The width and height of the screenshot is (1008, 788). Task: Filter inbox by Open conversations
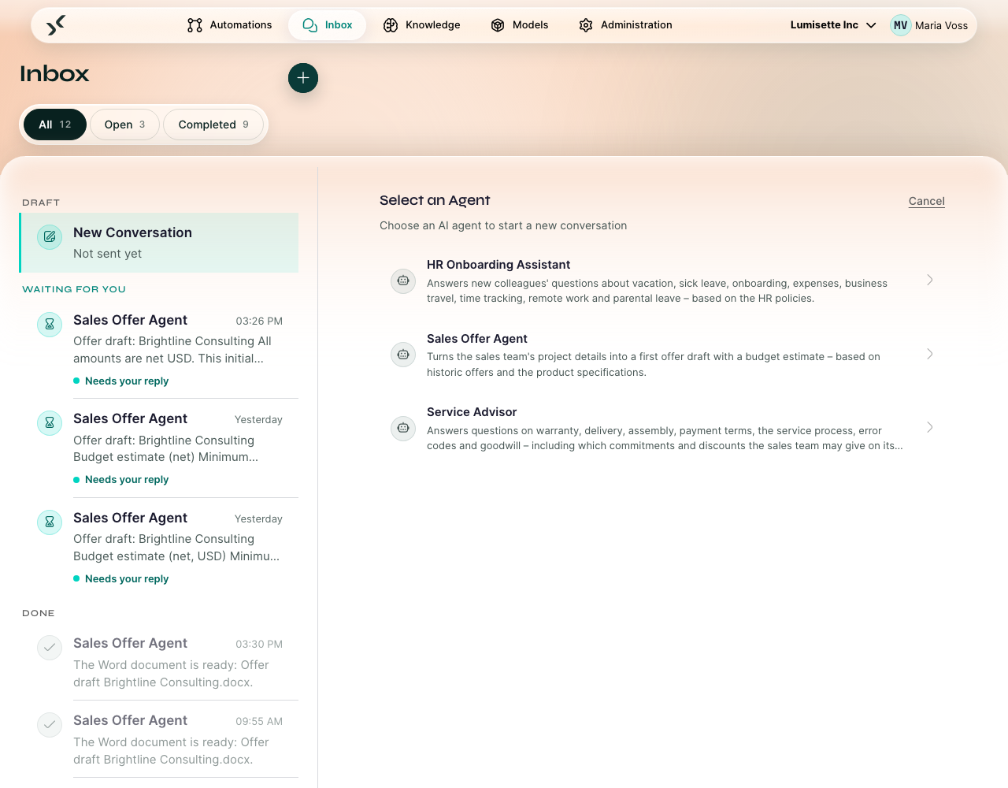click(124, 125)
